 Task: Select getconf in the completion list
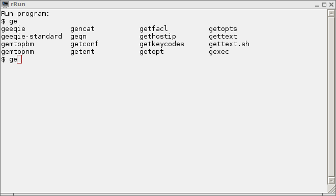pos(84,44)
